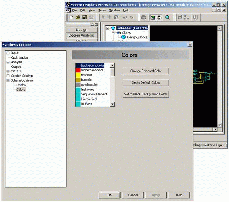Click the dialog Help button
229x202 pixels.
point(179,195)
